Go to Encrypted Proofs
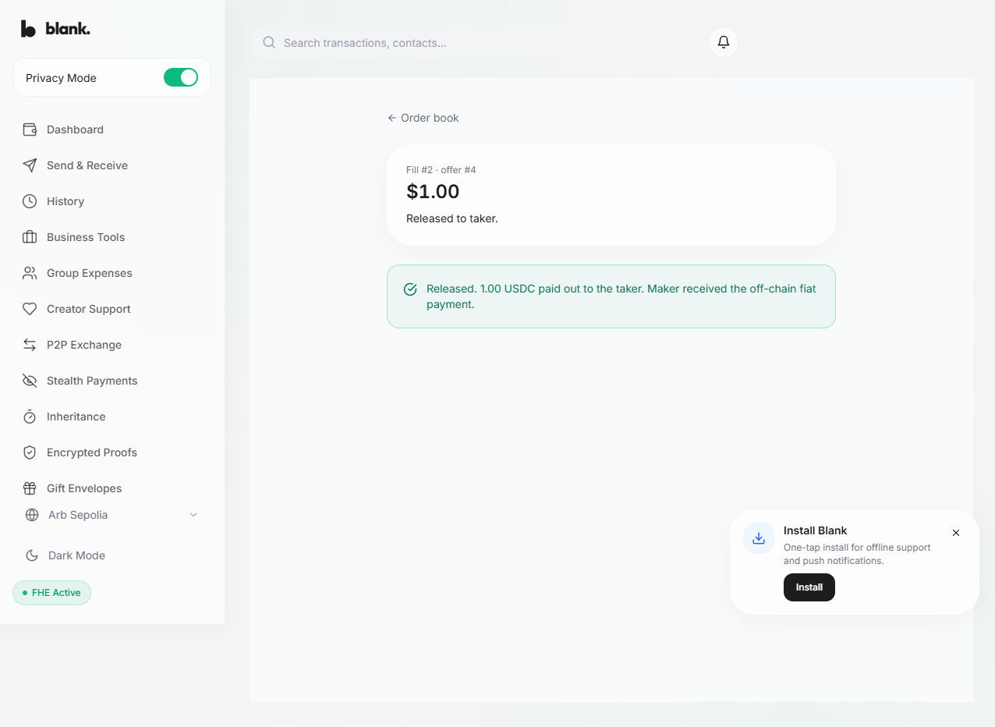 [x=112, y=452]
